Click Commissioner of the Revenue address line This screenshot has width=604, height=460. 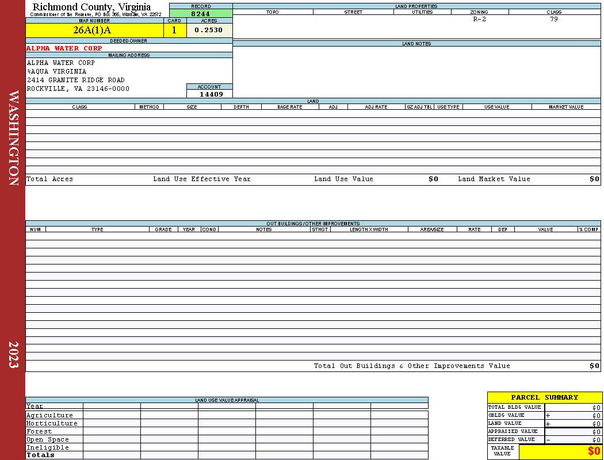(x=96, y=14)
